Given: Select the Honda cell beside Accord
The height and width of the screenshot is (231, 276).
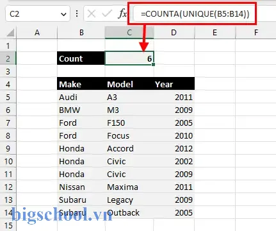Looking at the screenshot, I should 81,148.
